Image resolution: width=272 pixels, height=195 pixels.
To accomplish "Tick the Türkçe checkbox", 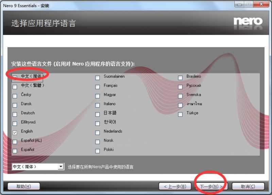I will tap(180, 114).
